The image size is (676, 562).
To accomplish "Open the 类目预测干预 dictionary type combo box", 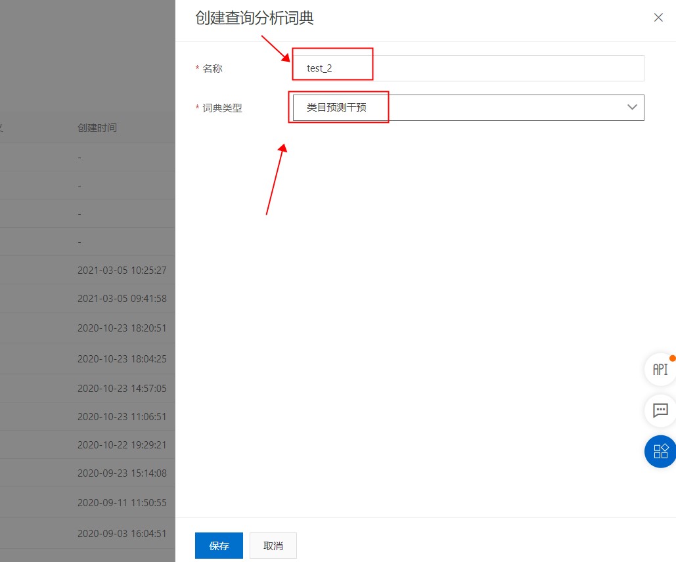I will click(x=468, y=108).
